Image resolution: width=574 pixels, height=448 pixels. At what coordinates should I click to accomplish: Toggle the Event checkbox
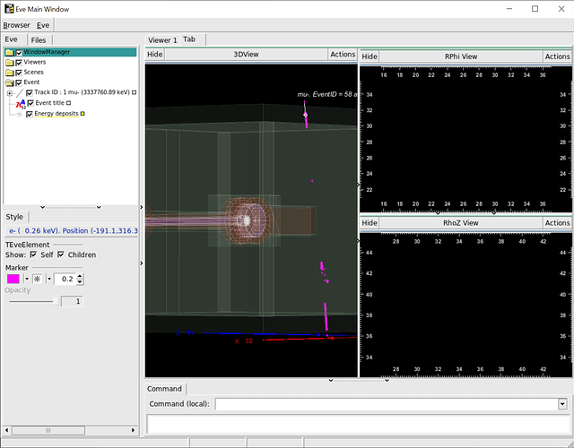point(19,82)
